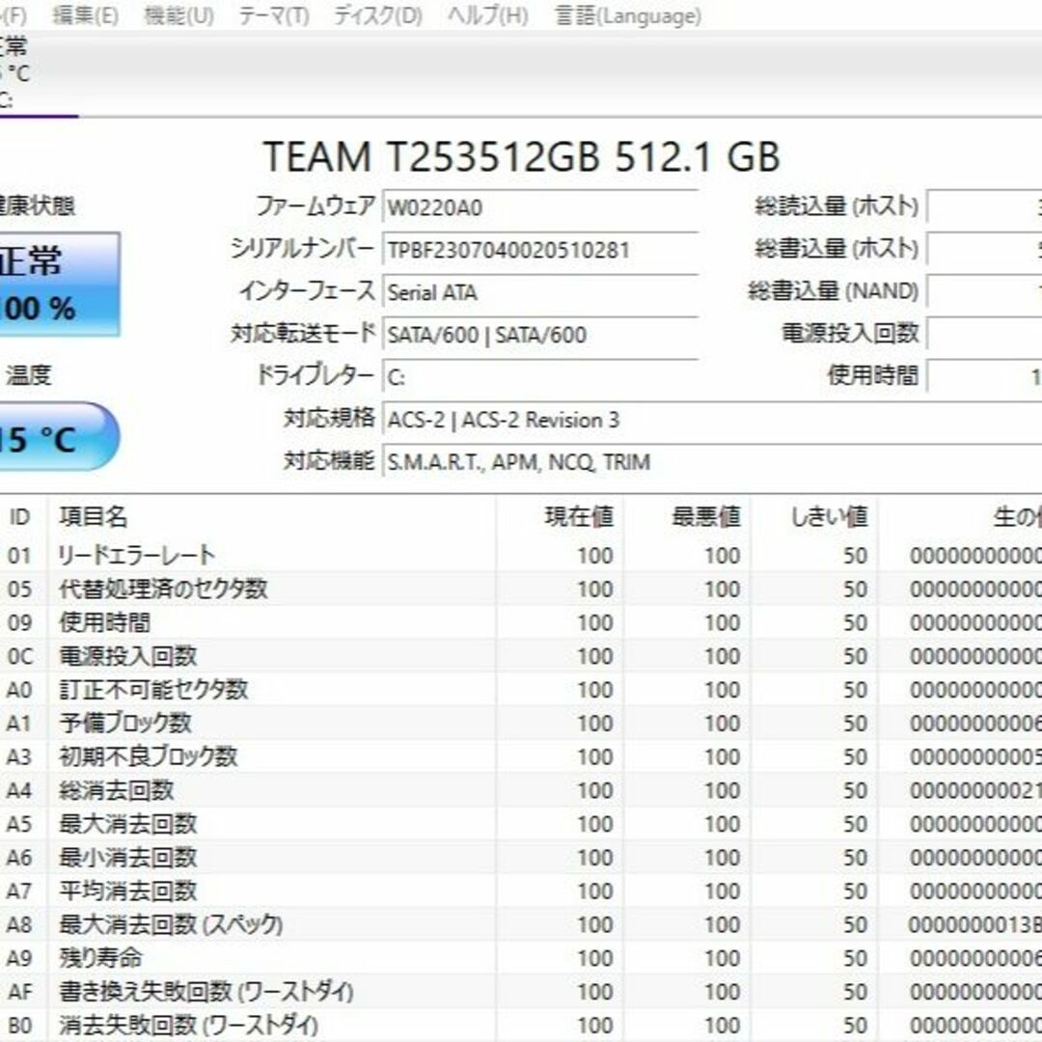Click the 対応転送モード label
1042x1042 pixels.
302,333
